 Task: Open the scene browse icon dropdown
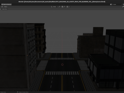111,4
